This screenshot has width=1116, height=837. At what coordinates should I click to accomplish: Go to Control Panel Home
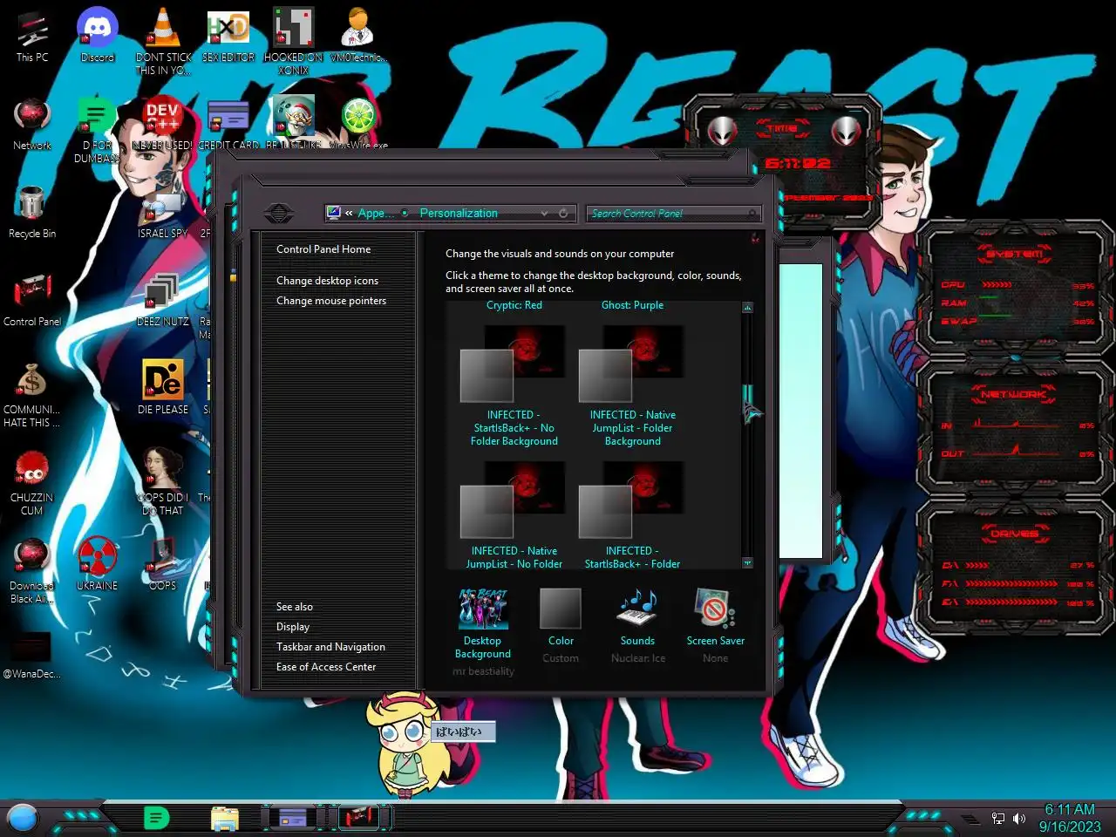coord(323,249)
